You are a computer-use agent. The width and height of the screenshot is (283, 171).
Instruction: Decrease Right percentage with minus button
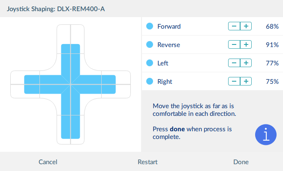[234, 81]
